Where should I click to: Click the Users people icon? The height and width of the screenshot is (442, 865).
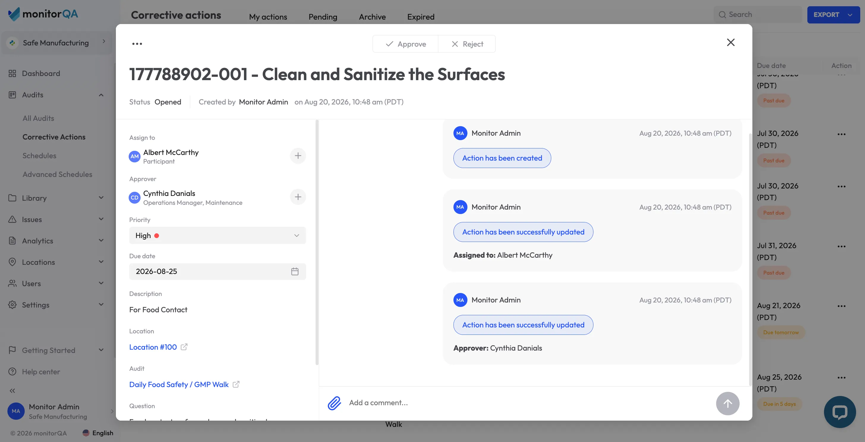pos(12,283)
